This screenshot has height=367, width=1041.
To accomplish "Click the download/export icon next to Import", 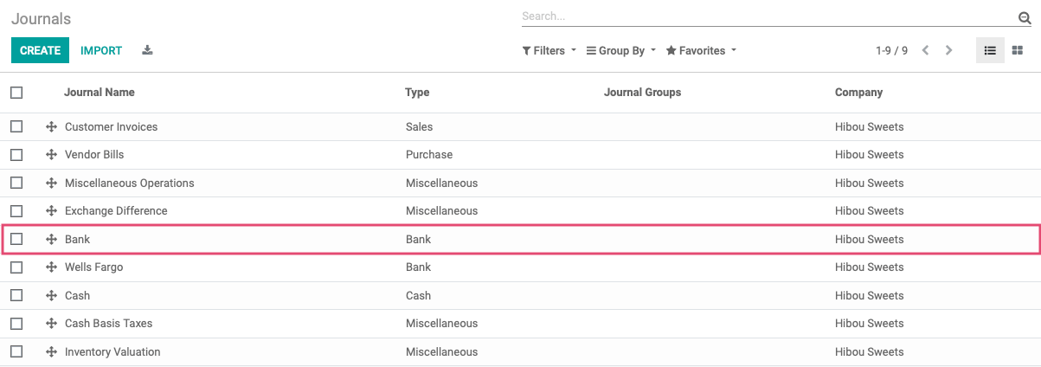I will click(147, 50).
